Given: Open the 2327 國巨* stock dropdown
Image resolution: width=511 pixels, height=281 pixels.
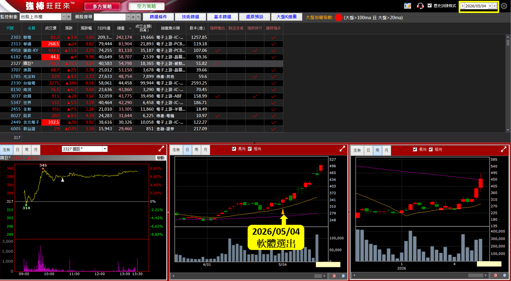Looking at the screenshot, I should click(x=105, y=149).
